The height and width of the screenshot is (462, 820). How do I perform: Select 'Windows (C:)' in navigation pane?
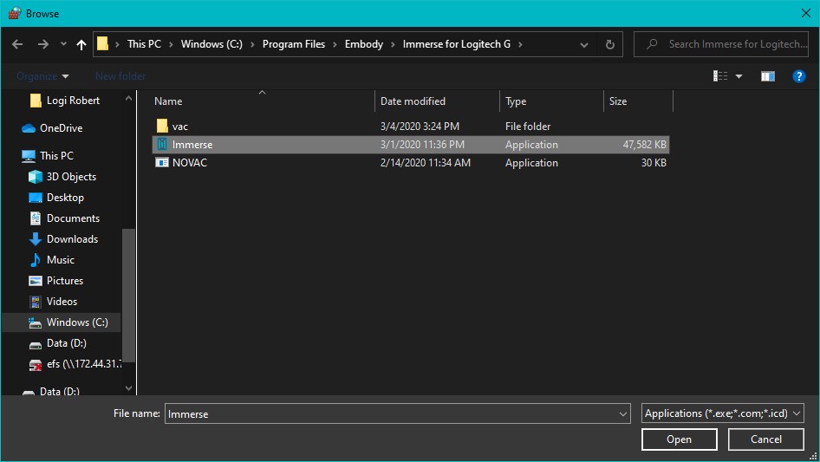[77, 322]
